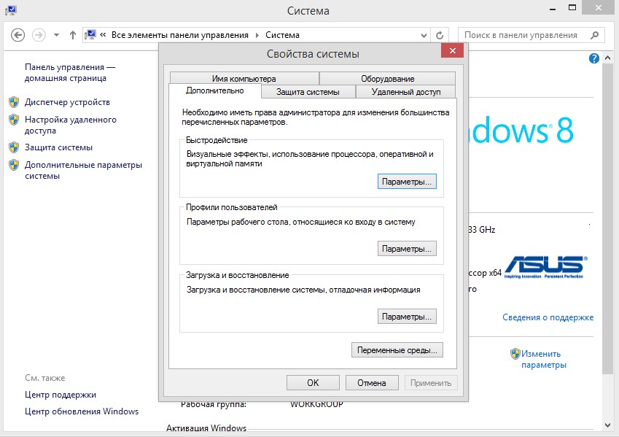Click the shield icon beside 'Защита системы'
This screenshot has height=437, width=619.
click(14, 147)
